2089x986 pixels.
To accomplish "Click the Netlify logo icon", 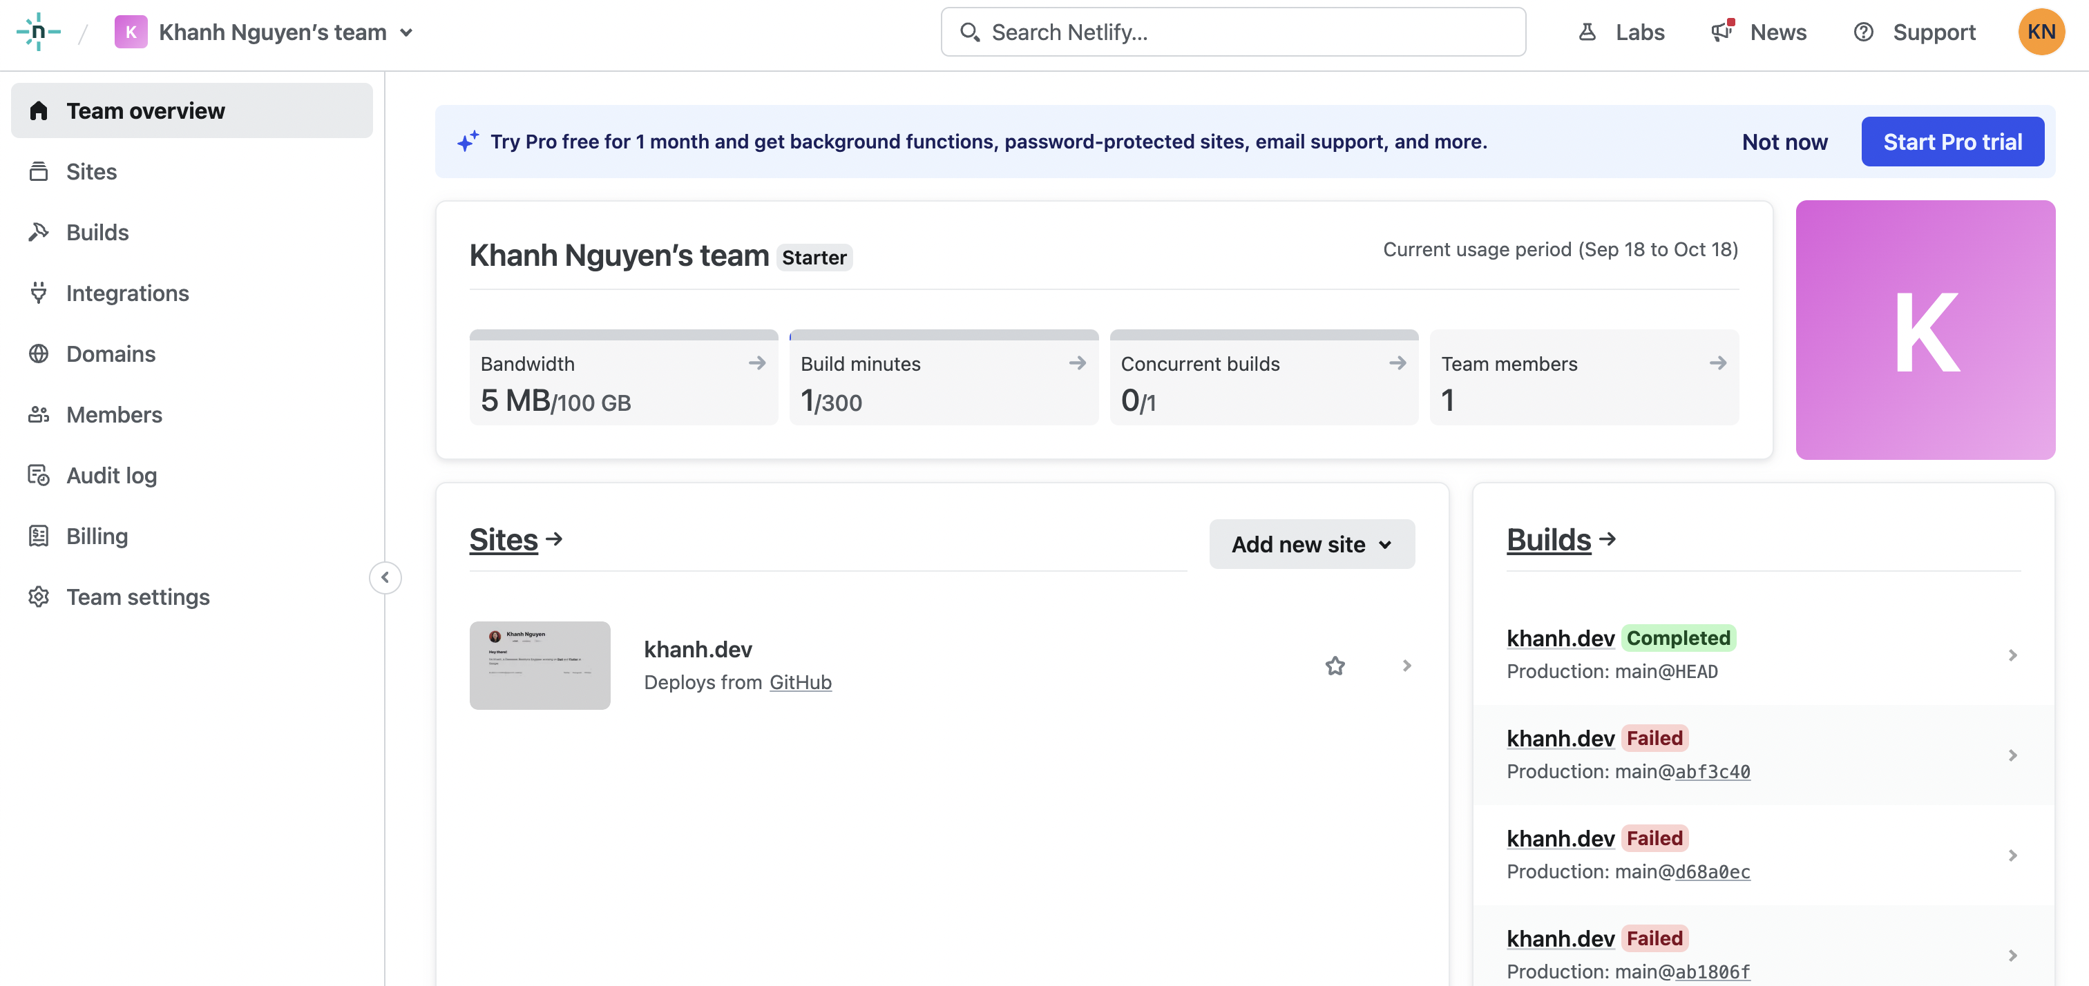I will coord(38,32).
